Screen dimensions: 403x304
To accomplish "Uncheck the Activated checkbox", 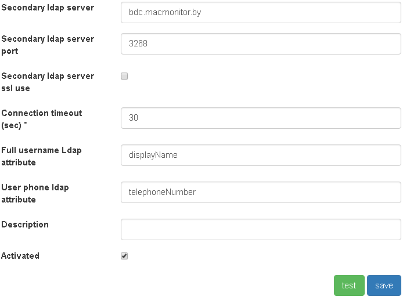I will point(124,256).
